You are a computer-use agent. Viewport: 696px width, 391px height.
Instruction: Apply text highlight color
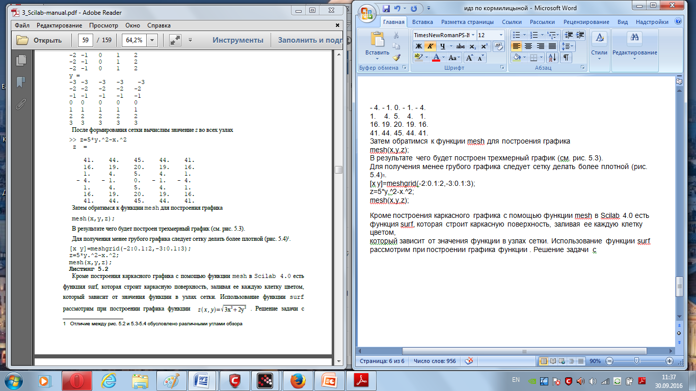pos(418,58)
